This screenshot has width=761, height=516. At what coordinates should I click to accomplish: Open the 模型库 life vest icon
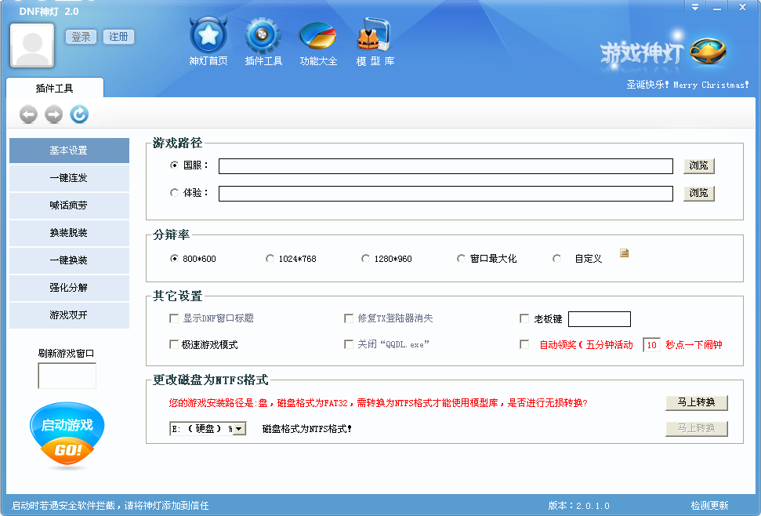click(374, 34)
